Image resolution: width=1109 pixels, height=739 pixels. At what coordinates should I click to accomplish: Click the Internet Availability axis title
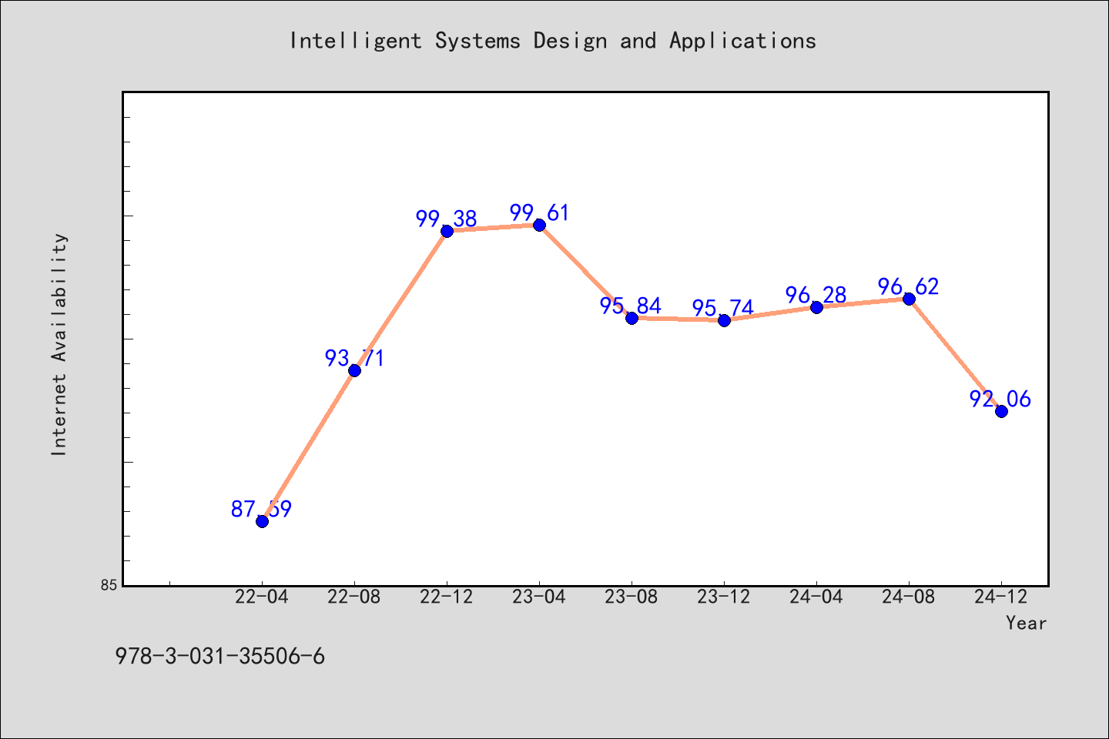tap(59, 344)
